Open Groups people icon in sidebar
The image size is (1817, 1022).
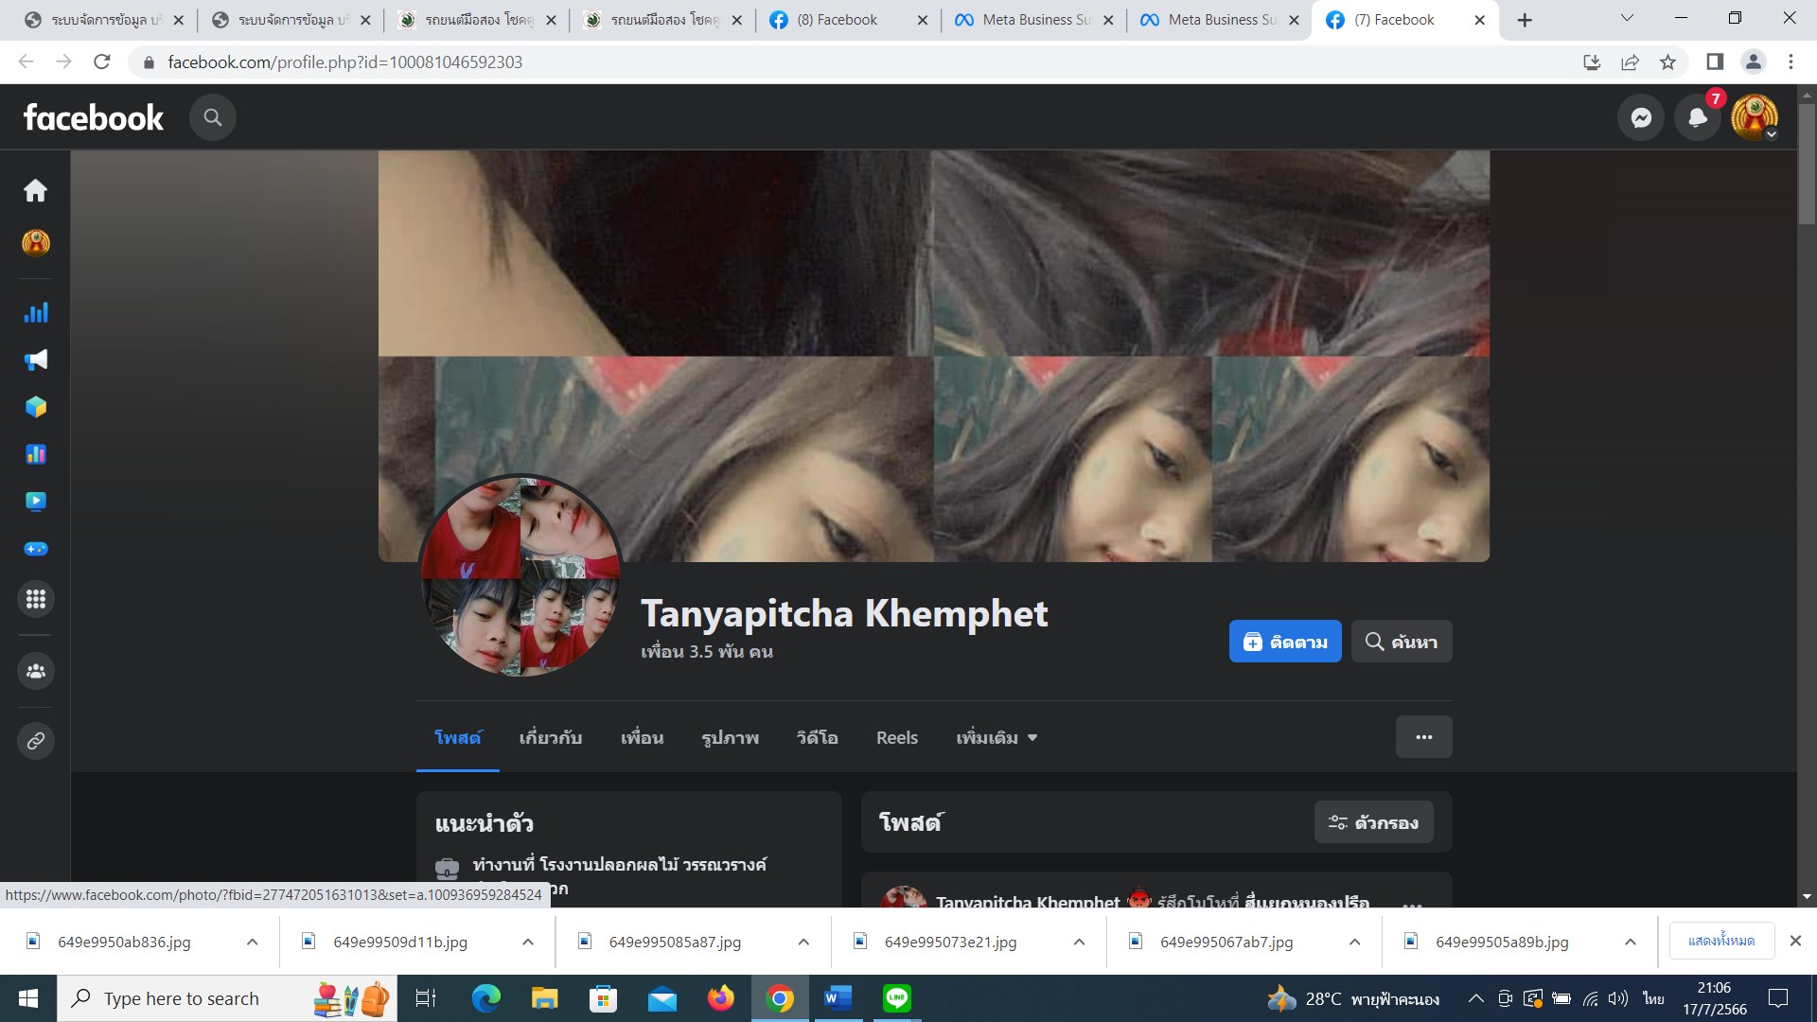(x=36, y=671)
